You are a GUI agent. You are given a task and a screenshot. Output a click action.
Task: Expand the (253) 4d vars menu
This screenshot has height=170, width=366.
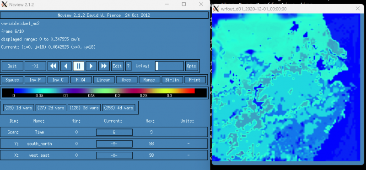point(118,108)
